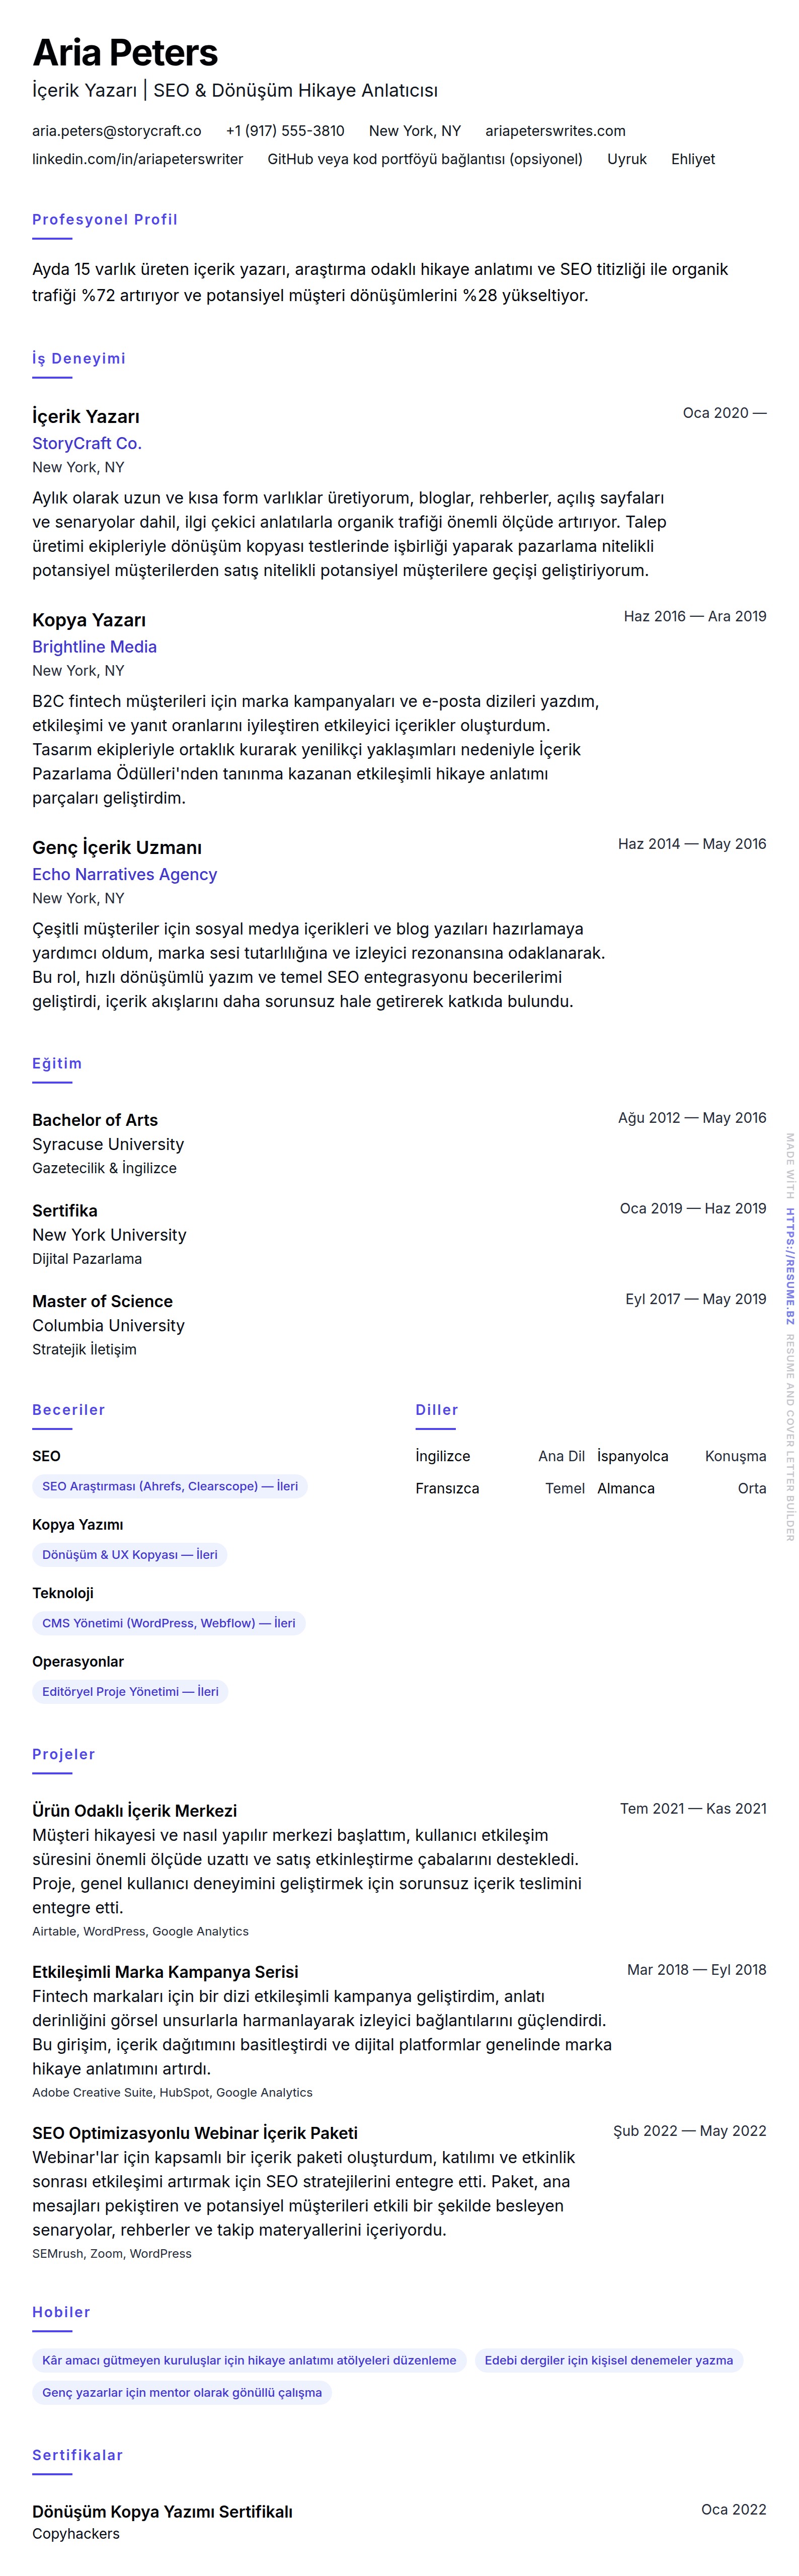799x2576 pixels.
Task: Open the linkedin.com/in/ariapeterswriter profile link
Action: pyautogui.click(x=138, y=159)
